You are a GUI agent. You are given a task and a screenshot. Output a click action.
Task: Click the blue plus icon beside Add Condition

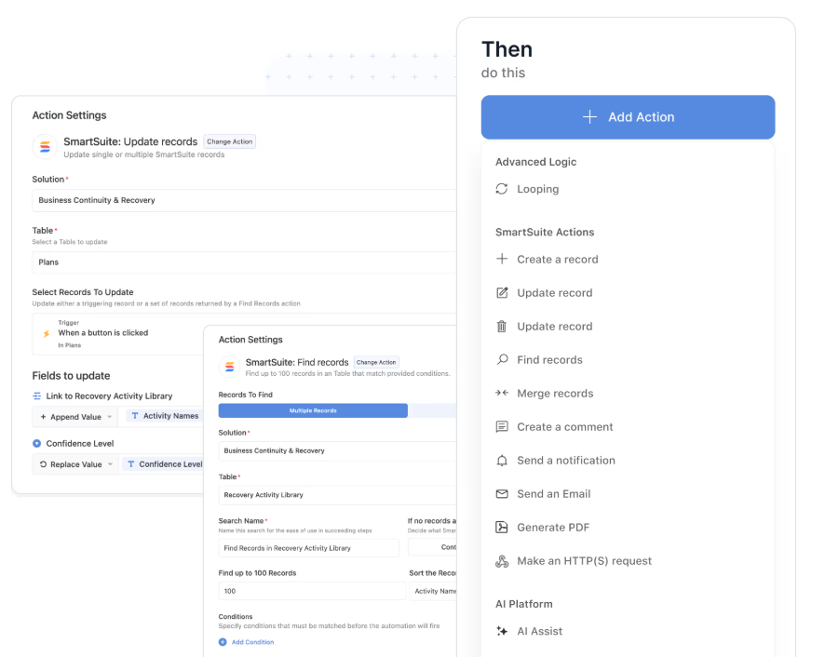tap(223, 642)
